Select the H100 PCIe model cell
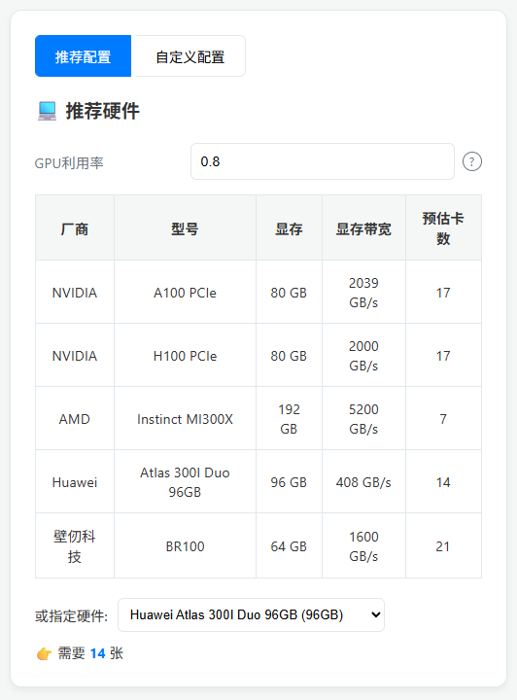Viewport: 517px width, 700px height. coord(185,356)
